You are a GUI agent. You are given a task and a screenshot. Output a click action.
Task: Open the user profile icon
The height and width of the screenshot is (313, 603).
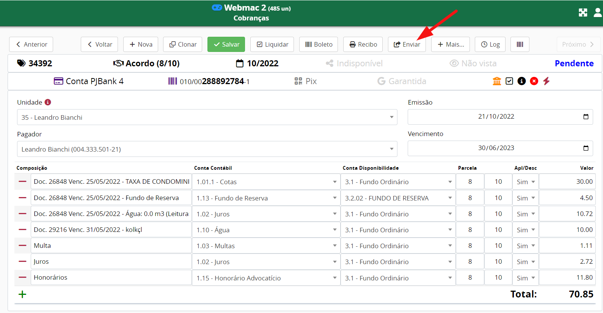click(598, 13)
